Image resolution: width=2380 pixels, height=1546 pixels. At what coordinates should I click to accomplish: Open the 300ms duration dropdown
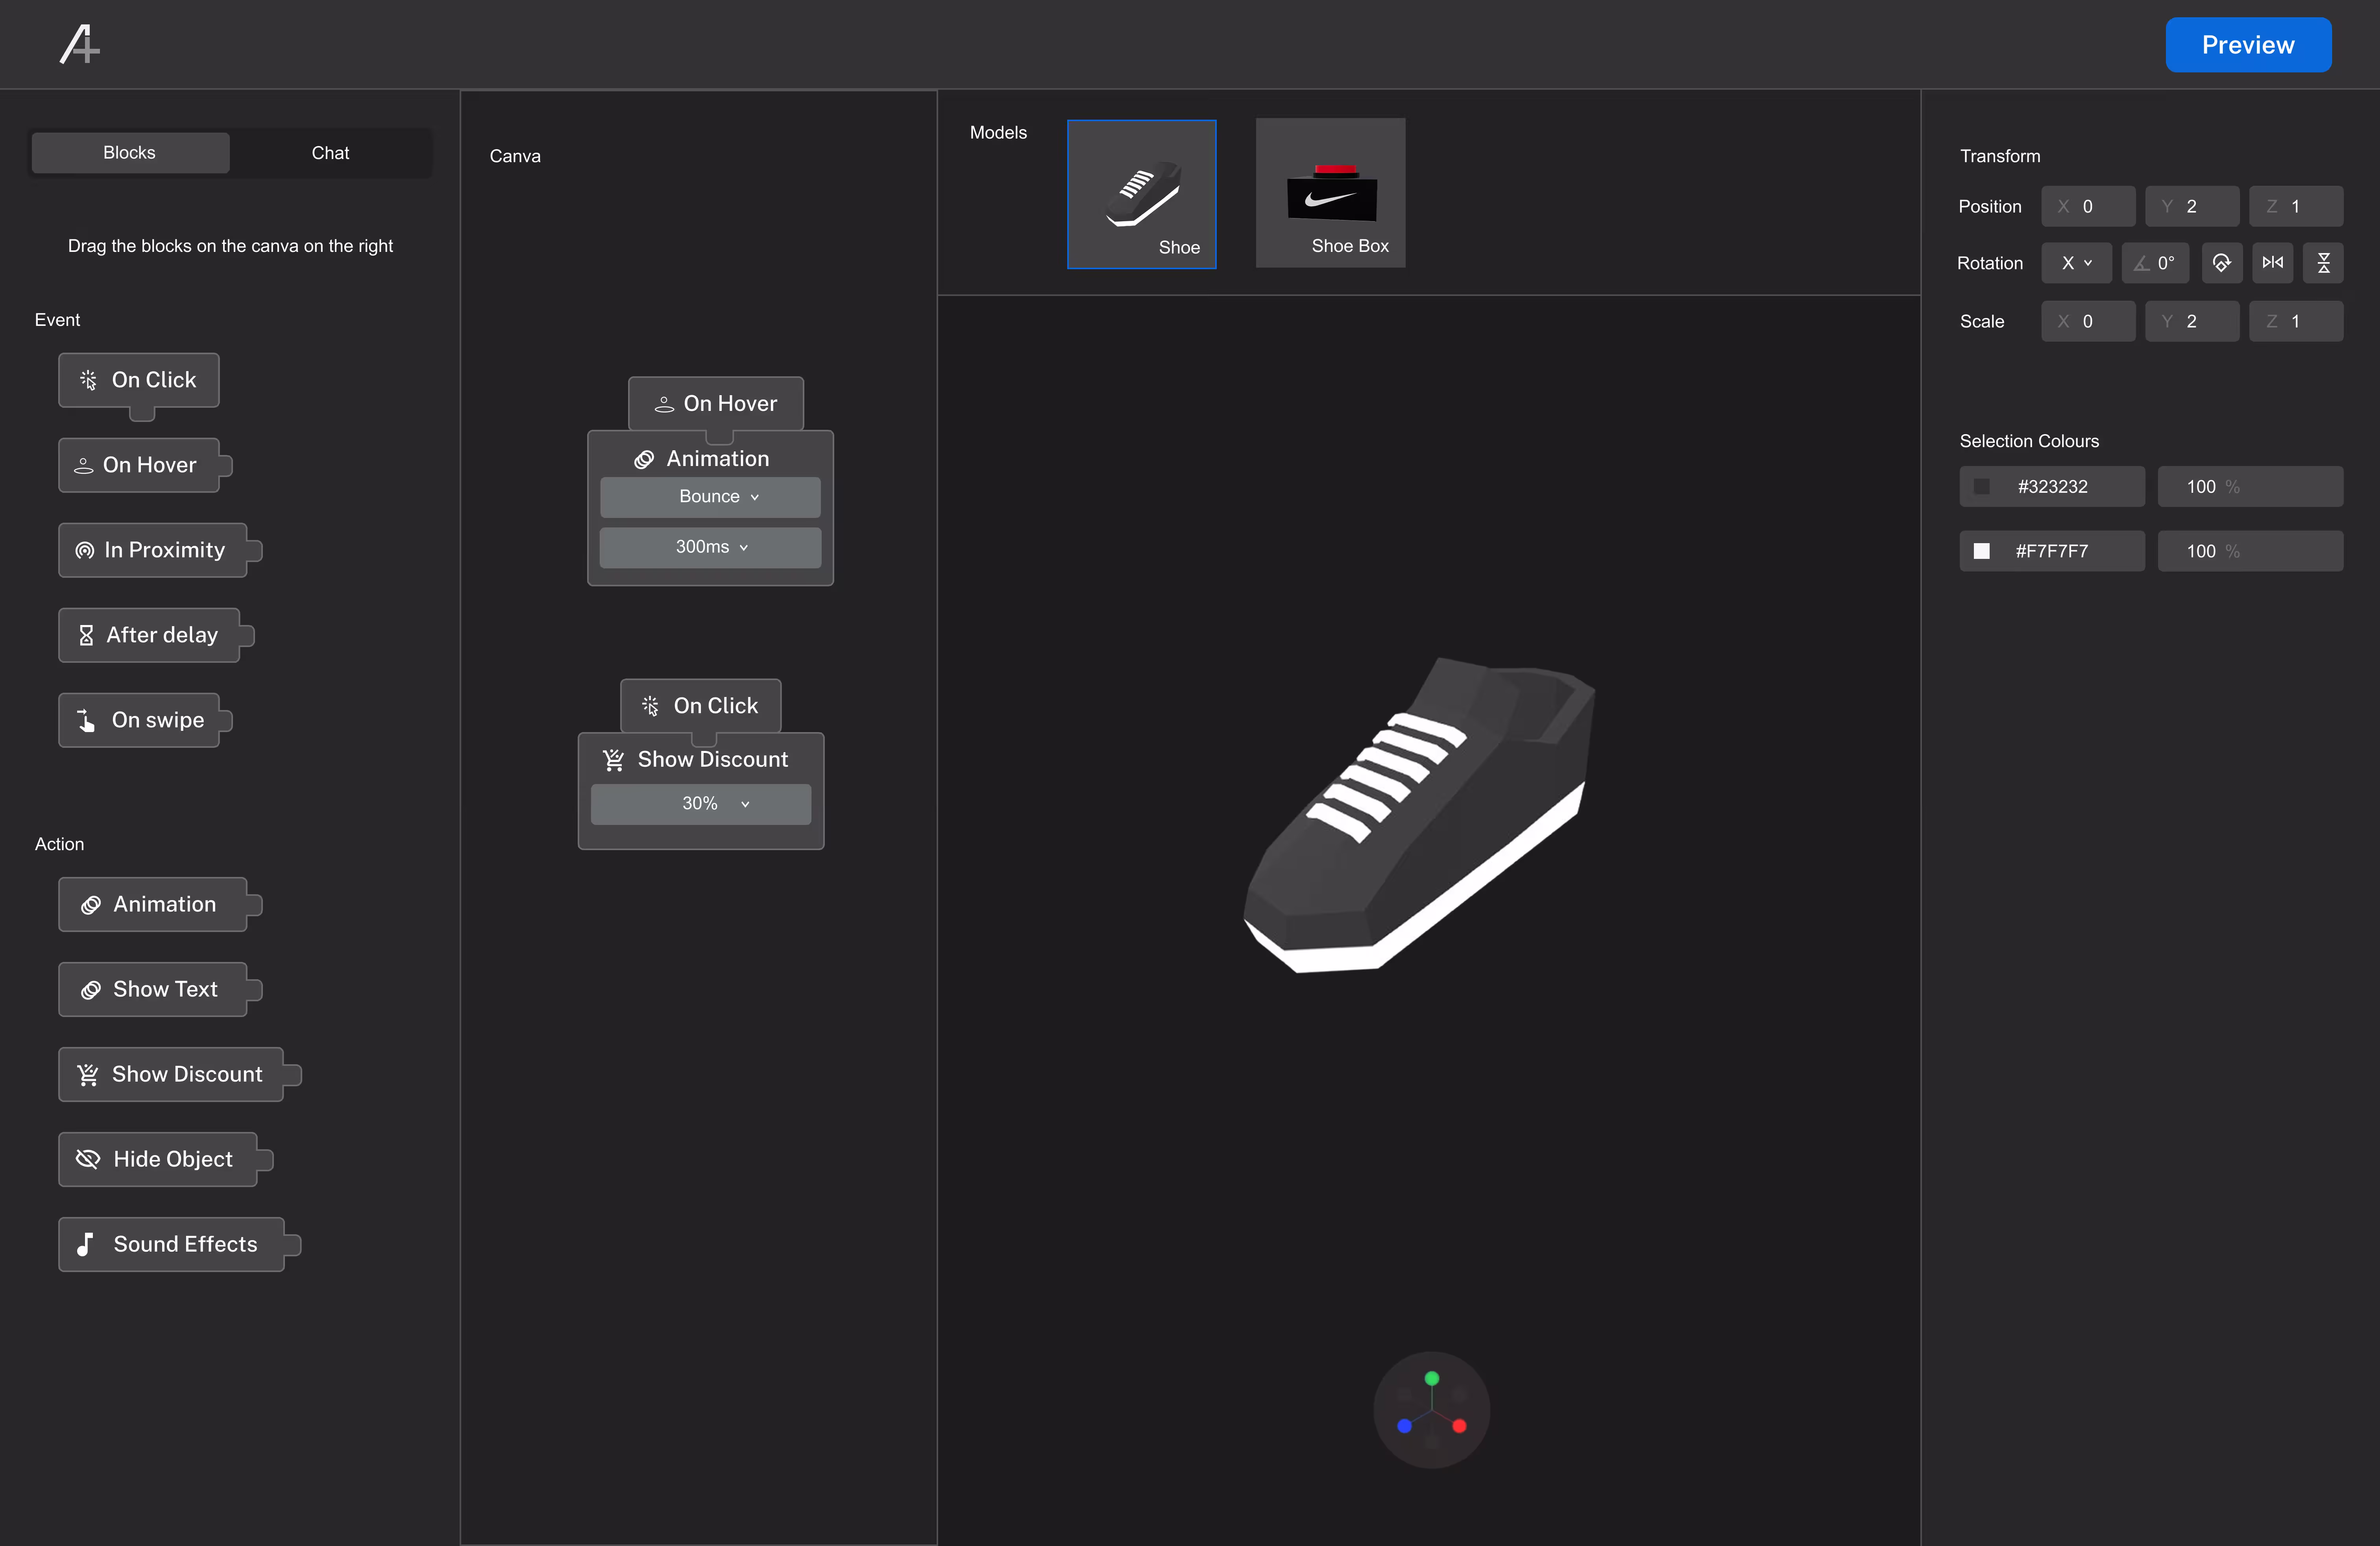click(710, 547)
